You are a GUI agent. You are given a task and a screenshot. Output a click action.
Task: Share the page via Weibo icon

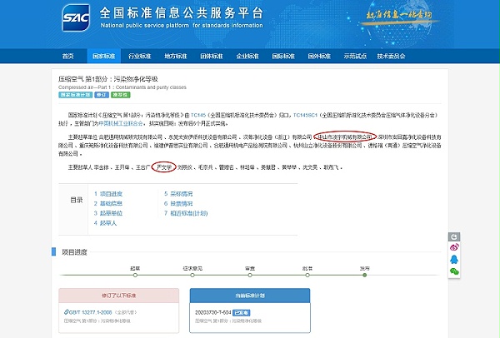[454, 247]
